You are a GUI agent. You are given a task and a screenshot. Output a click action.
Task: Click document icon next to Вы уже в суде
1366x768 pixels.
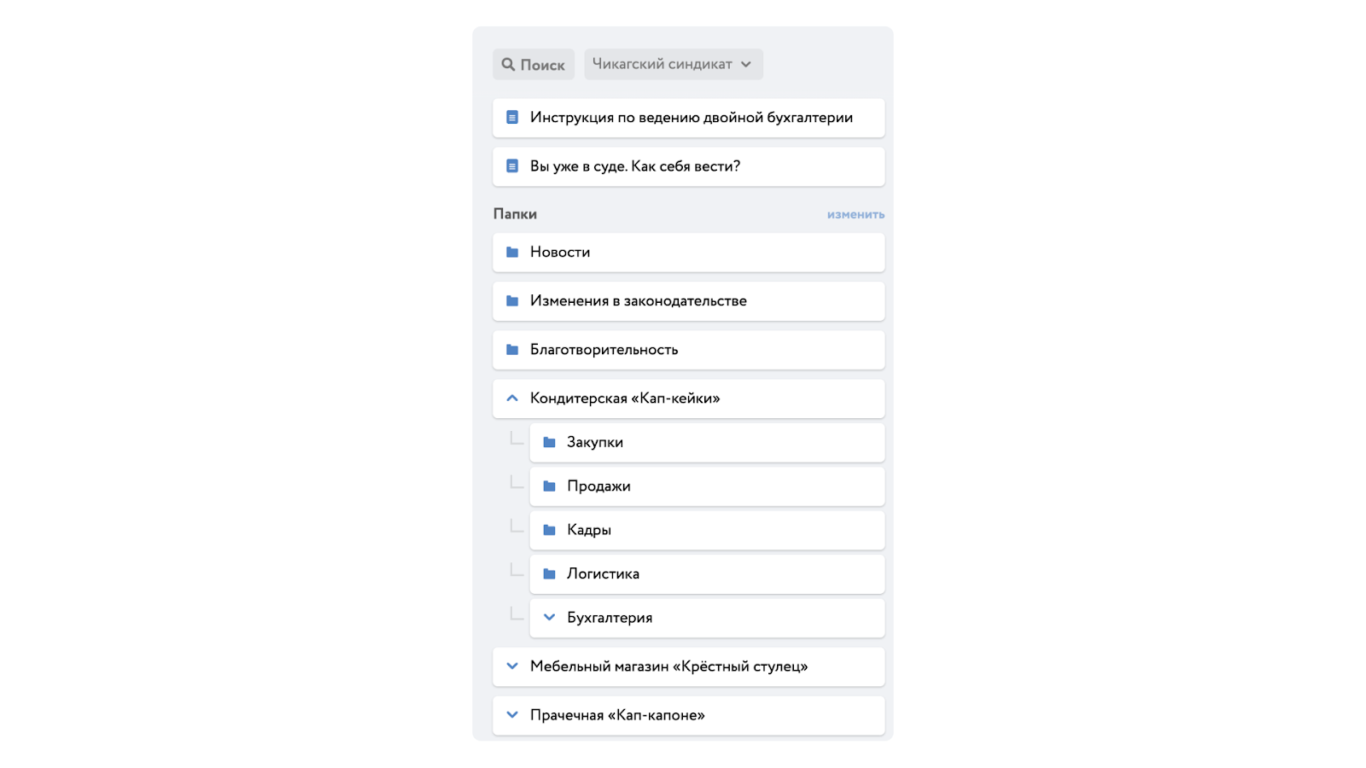click(x=512, y=166)
